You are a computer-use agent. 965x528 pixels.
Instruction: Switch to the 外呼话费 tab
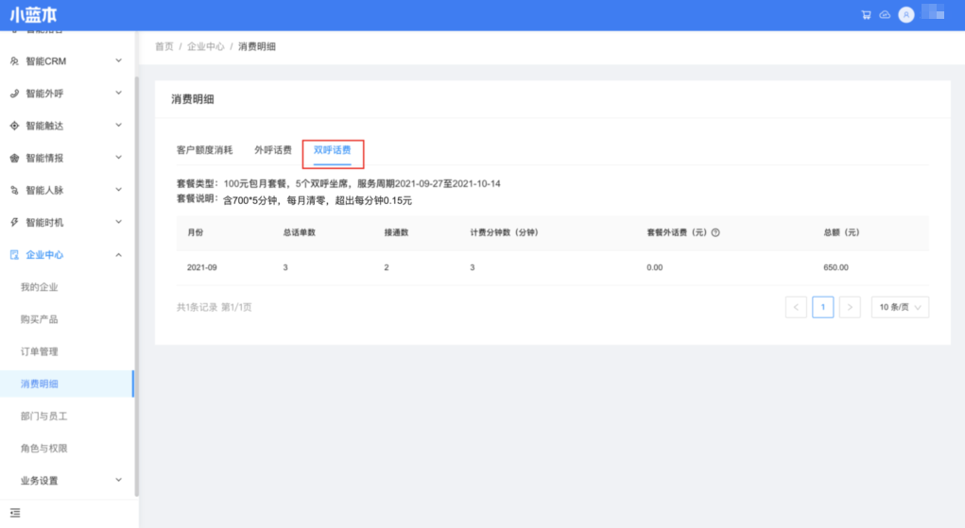[273, 150]
